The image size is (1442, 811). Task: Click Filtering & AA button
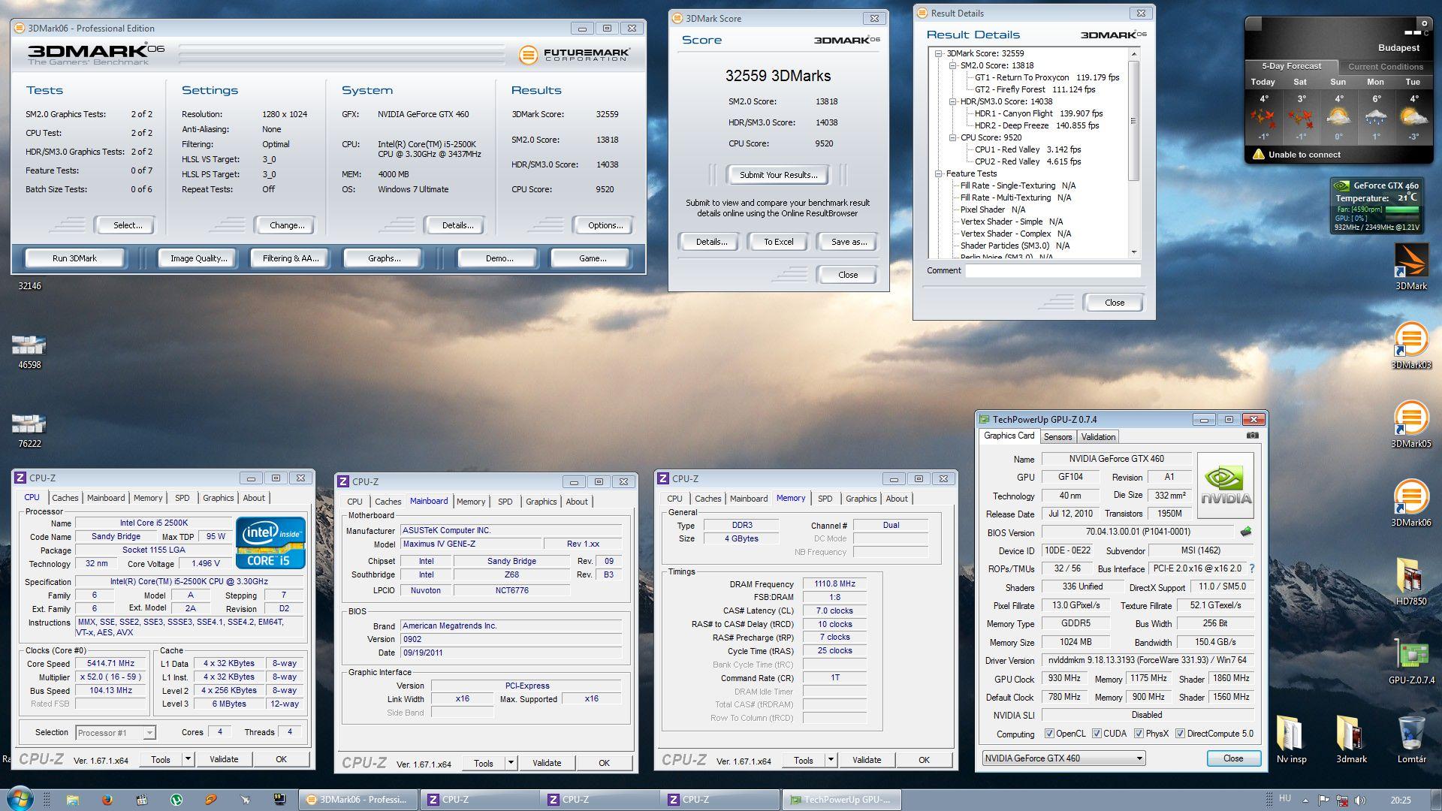pos(291,258)
